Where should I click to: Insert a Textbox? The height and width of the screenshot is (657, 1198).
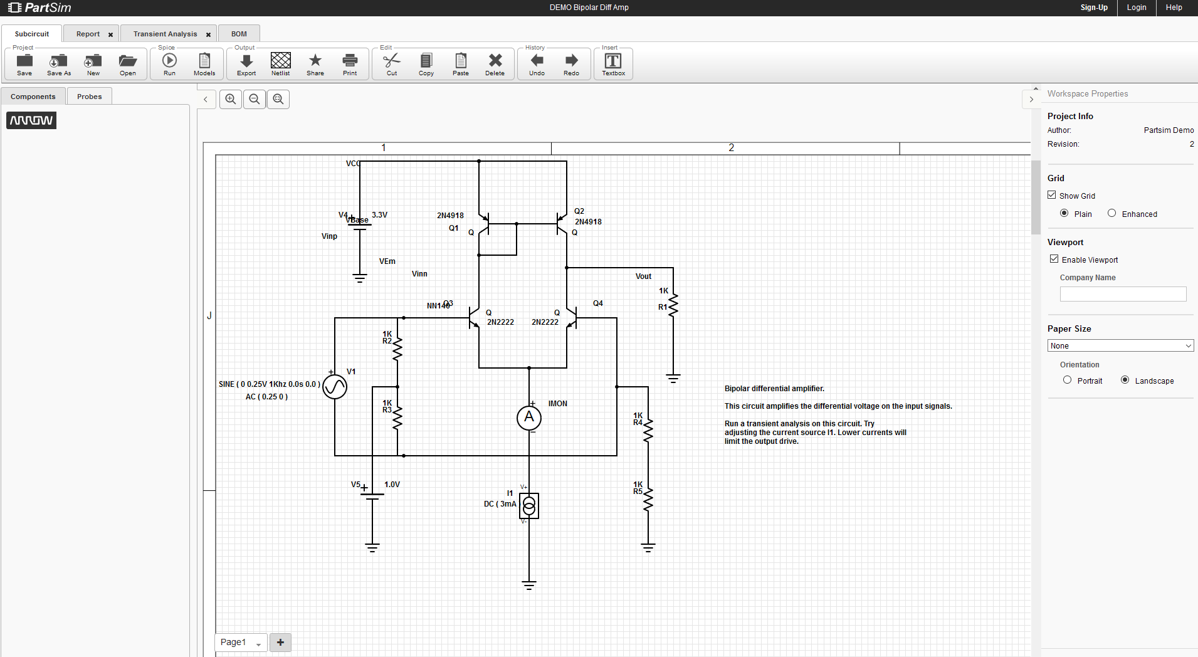point(613,63)
